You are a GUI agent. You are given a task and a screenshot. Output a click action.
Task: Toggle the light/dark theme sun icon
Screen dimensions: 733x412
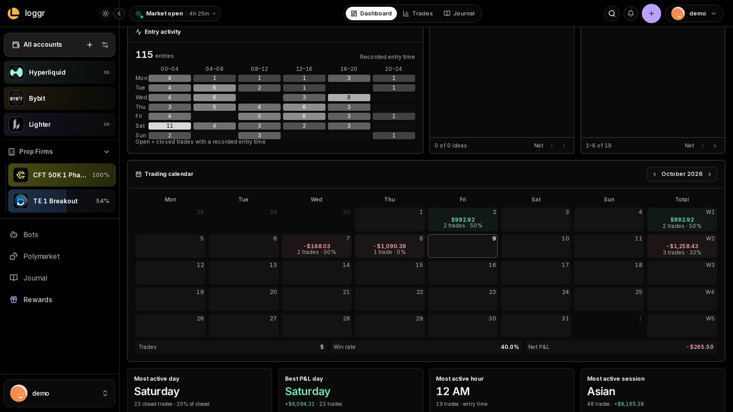point(106,13)
